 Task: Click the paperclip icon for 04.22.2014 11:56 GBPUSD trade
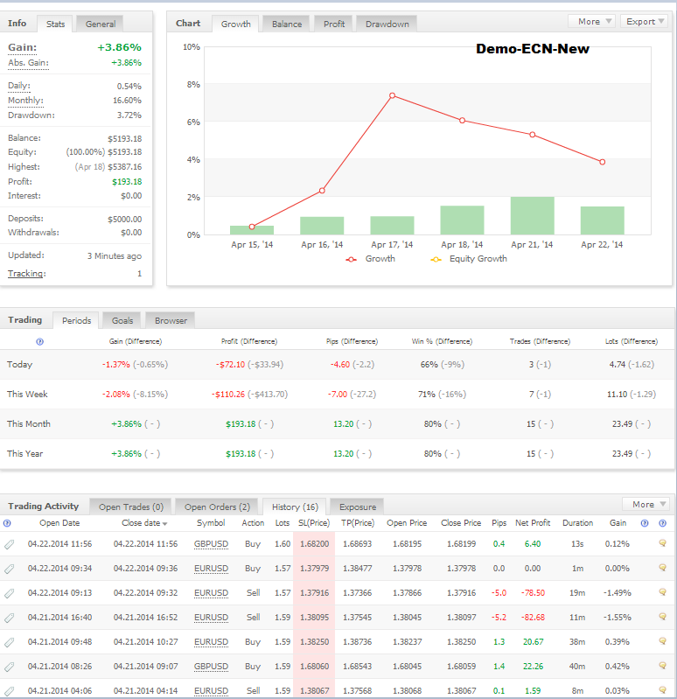point(9,544)
